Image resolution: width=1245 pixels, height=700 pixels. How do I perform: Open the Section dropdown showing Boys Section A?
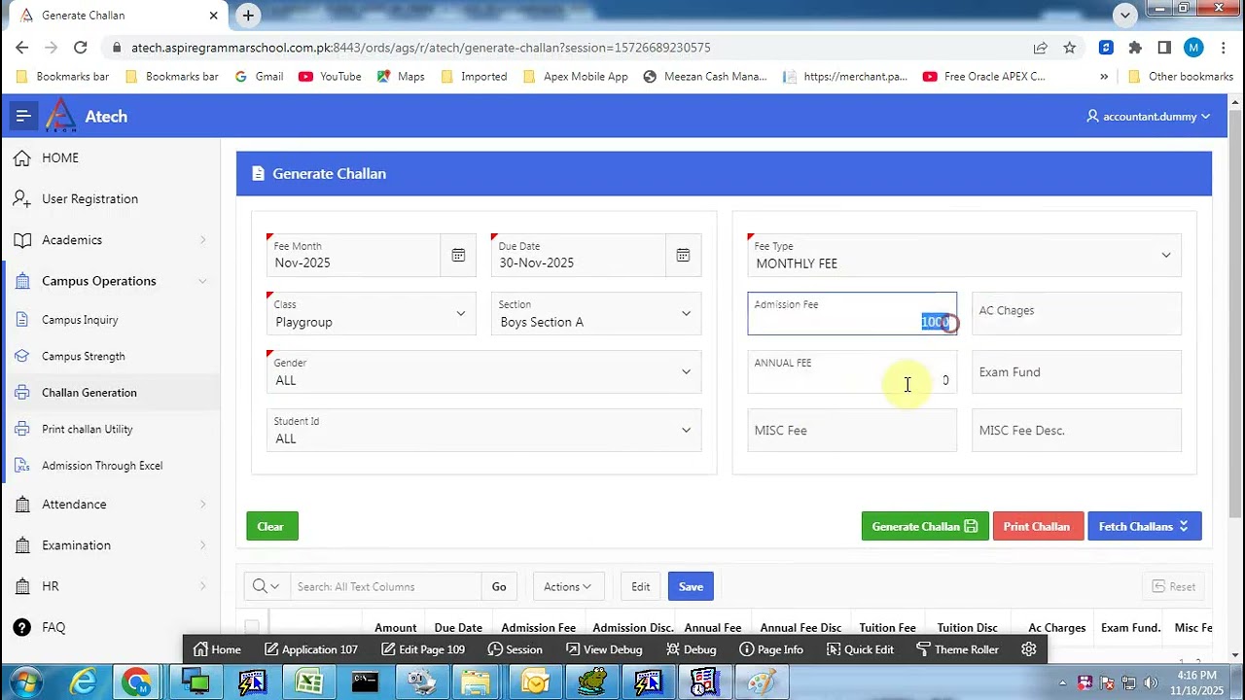click(596, 314)
